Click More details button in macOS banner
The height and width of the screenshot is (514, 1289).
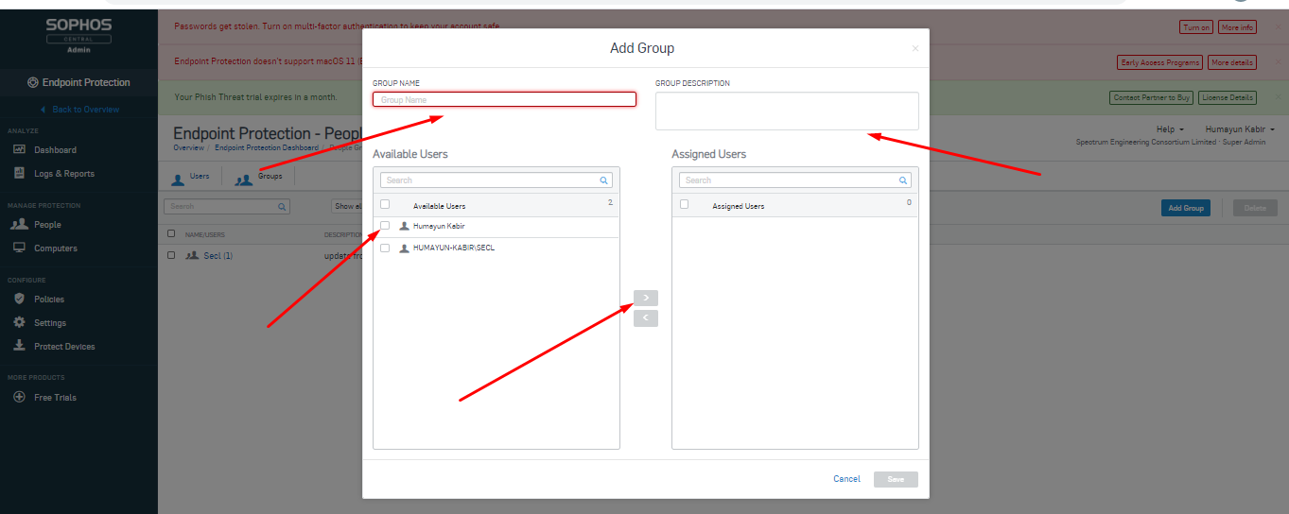1231,62
